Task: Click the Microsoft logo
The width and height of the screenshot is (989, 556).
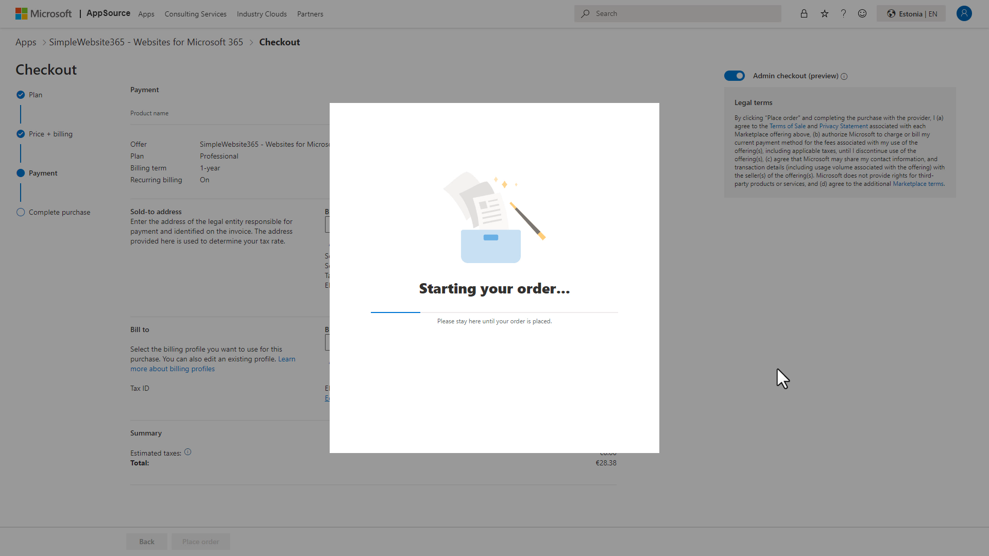Action: pos(43,14)
